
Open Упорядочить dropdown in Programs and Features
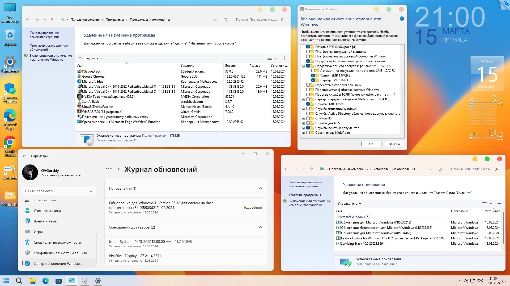tap(90, 58)
